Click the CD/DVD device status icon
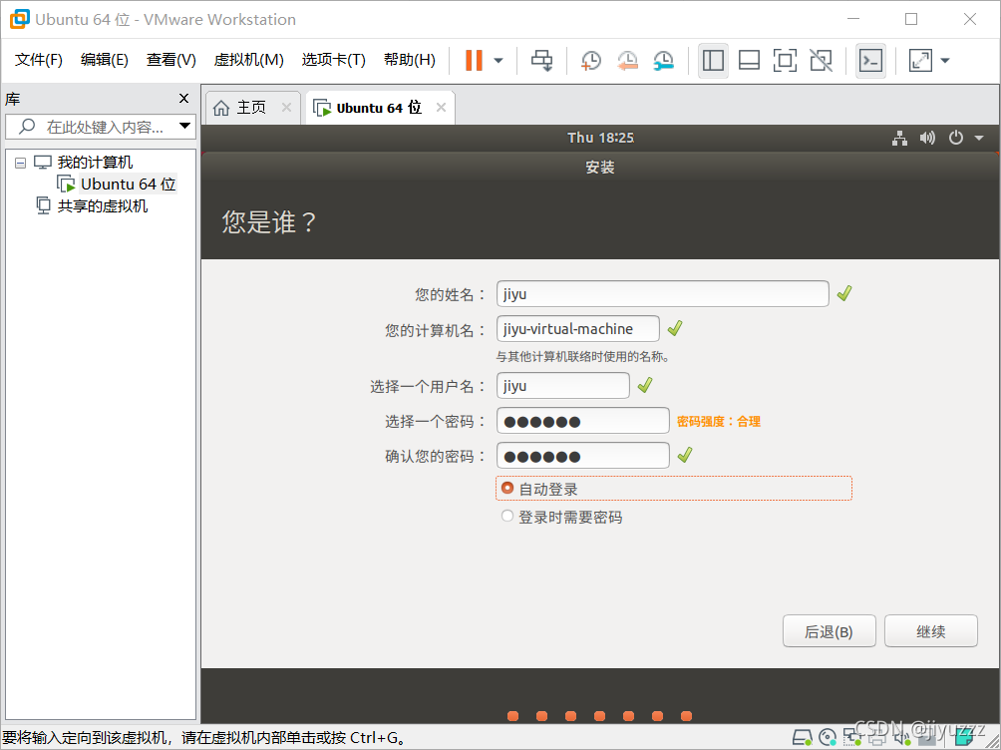This screenshot has height=750, width=1001. point(827,737)
